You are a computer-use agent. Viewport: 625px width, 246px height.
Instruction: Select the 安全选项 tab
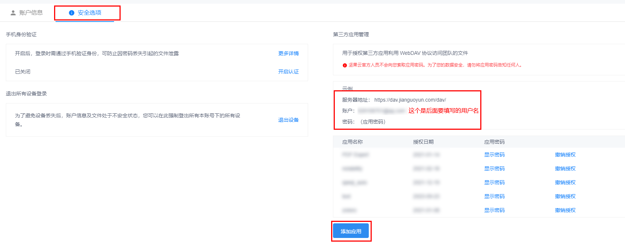click(x=89, y=13)
